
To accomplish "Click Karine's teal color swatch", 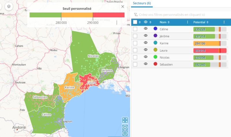I will click(x=155, y=43).
